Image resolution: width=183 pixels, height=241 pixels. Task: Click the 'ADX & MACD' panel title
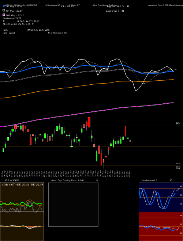12,180
